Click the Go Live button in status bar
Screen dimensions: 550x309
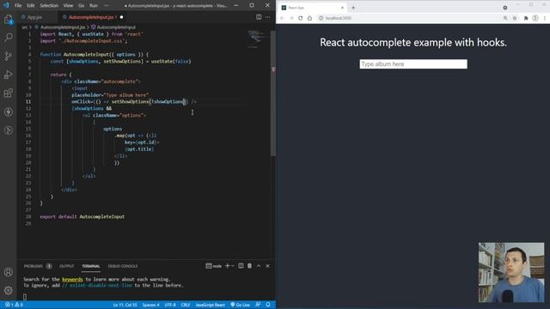[x=241, y=305]
